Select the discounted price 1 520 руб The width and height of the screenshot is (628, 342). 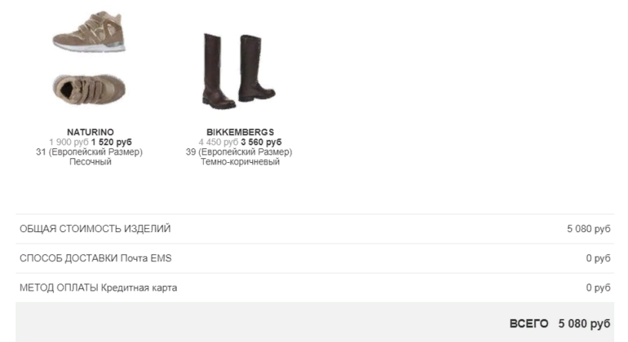112,142
